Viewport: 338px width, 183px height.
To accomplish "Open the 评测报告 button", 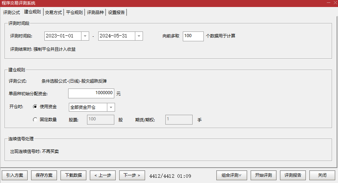I will [x=293, y=175].
